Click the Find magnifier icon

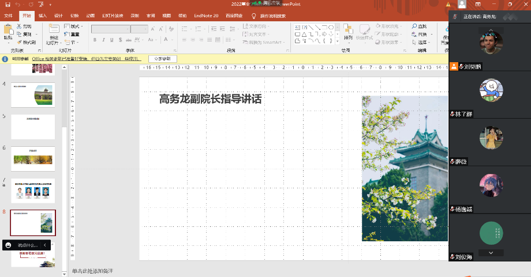(415, 26)
